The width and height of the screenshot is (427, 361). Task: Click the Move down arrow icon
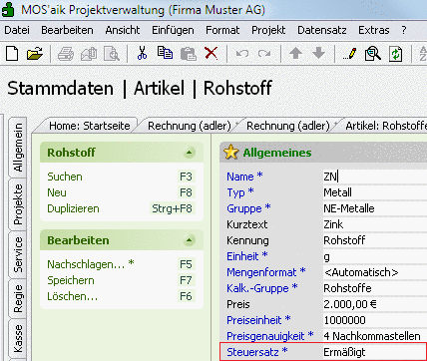318,53
